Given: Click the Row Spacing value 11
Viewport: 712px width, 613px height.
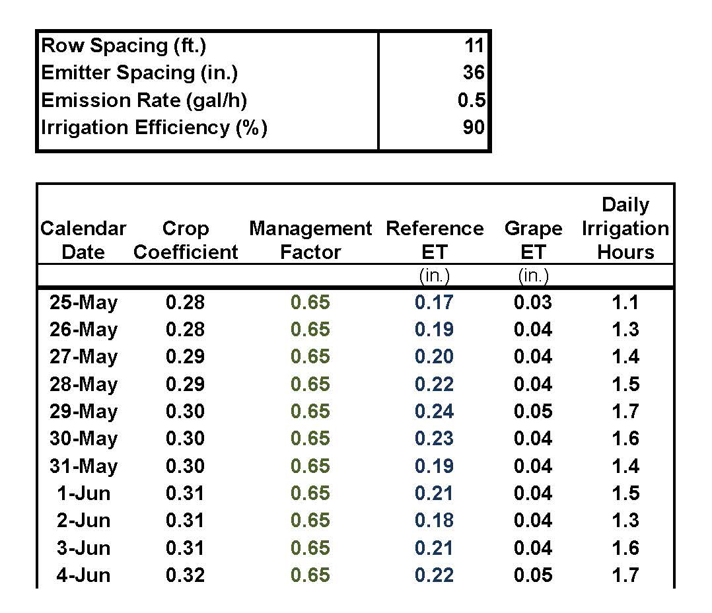Looking at the screenshot, I should pos(474,46).
